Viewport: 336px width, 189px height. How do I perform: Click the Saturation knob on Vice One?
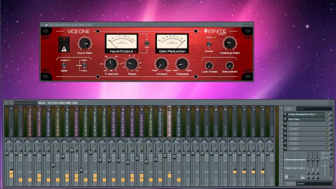[x=230, y=65]
